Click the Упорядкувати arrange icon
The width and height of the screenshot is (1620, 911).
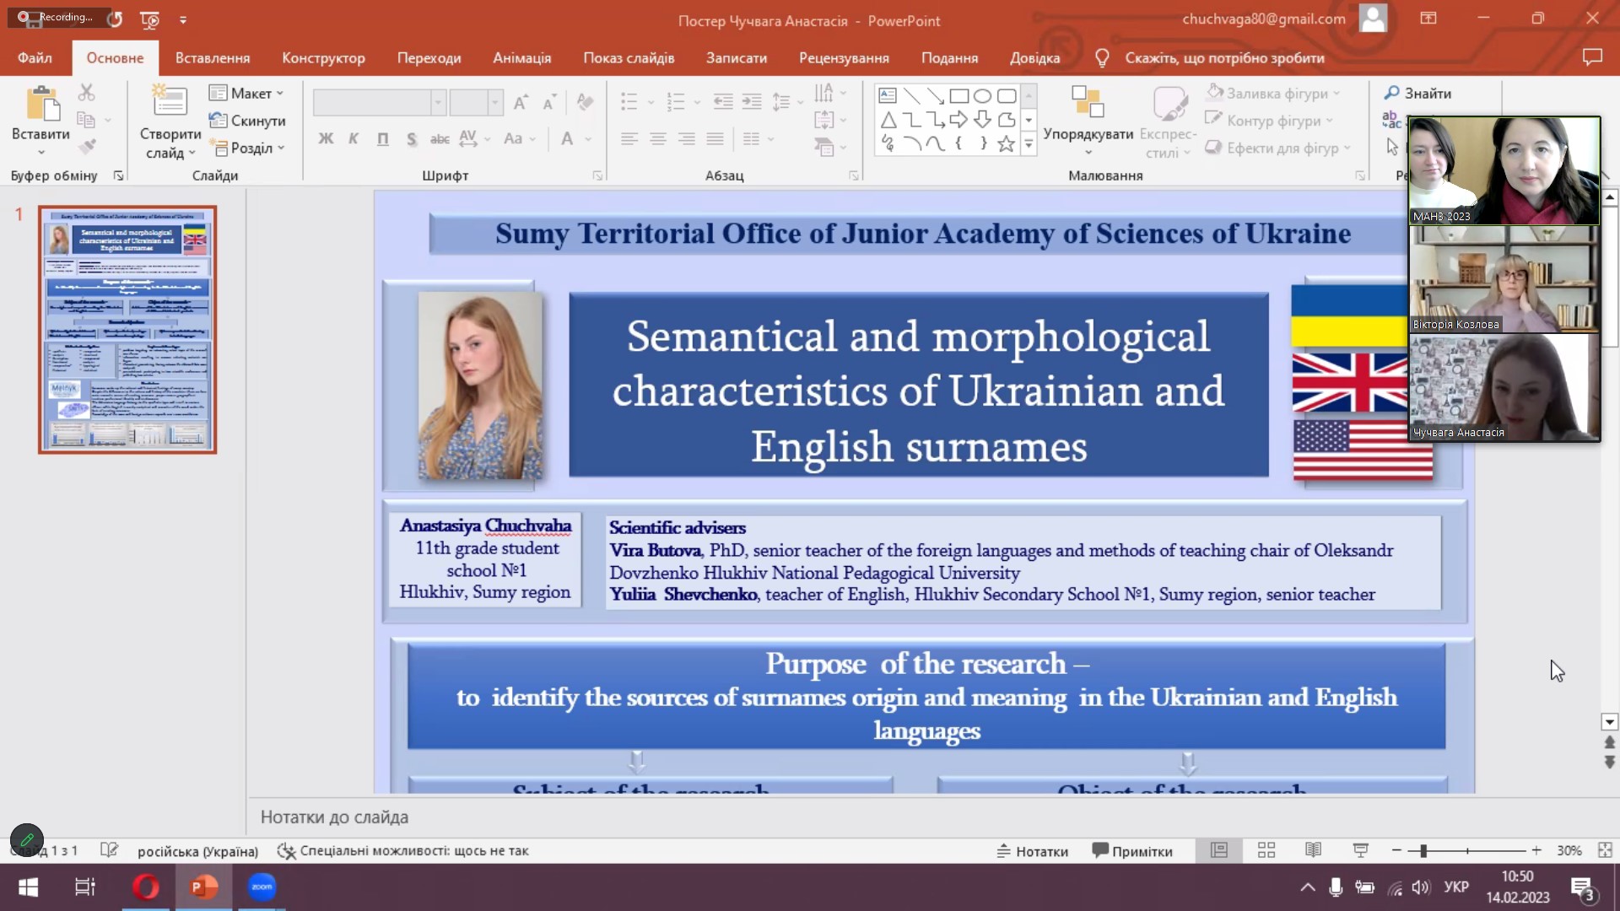click(1087, 103)
